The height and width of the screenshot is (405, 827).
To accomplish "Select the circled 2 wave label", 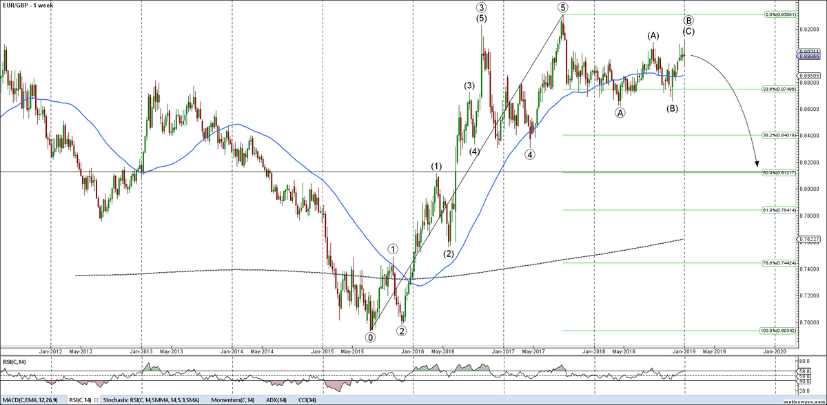I will pyautogui.click(x=401, y=331).
